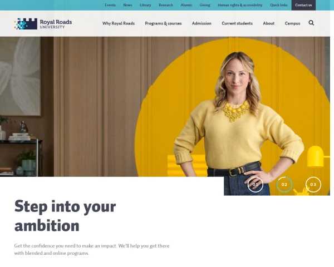
Task: Click the Contact us button
Action: tap(303, 5)
